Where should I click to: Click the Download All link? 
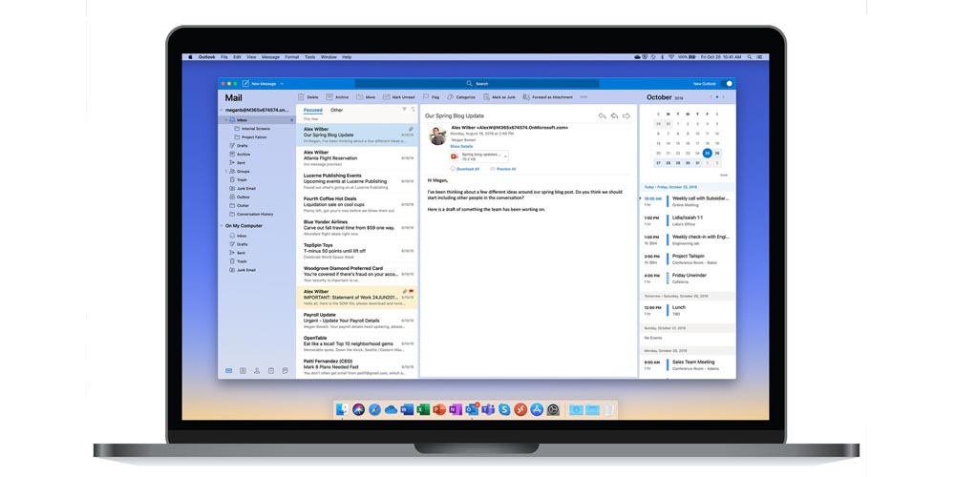pos(465,169)
